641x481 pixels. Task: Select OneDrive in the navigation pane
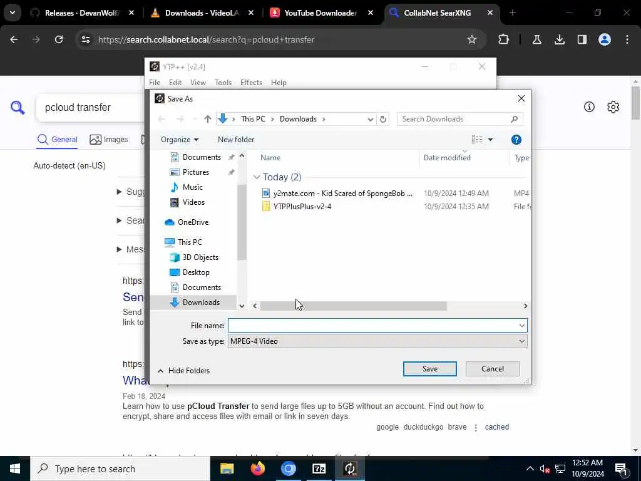point(193,222)
